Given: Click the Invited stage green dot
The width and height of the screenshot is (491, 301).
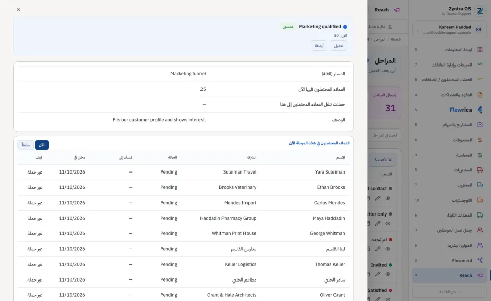Looking at the screenshot, I should (x=390, y=265).
